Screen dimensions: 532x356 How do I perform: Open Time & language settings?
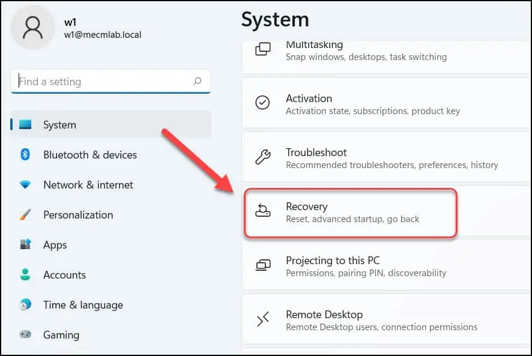(x=111, y=305)
